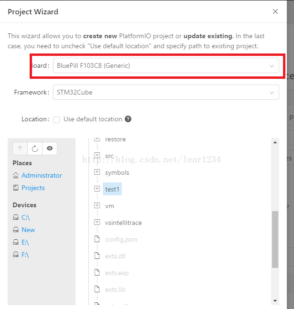Click the file icon beside exts.exp
Image resolution: width=294 pixels, height=309 pixels.
(x=97, y=272)
